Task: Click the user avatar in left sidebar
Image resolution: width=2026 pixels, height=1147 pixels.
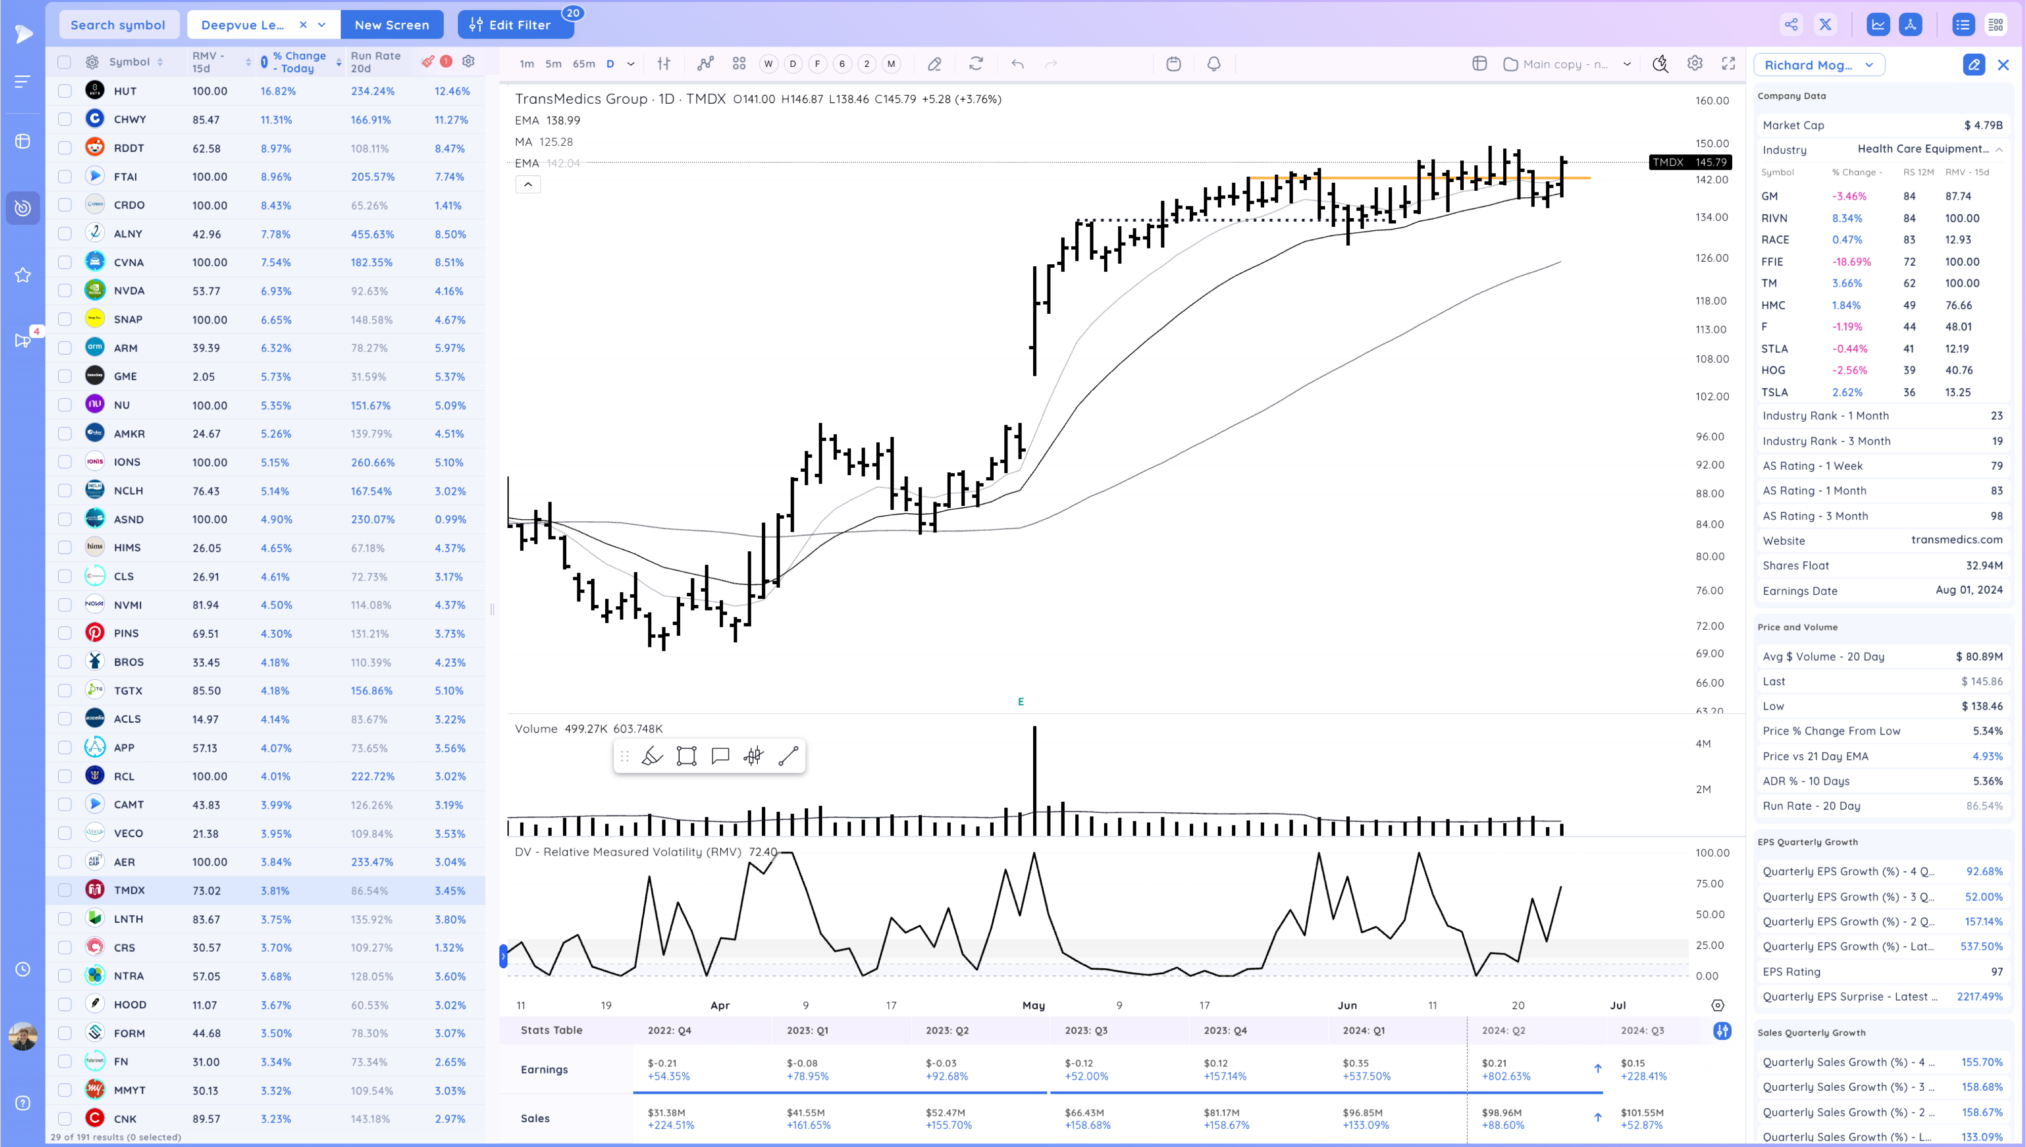Action: [x=23, y=1037]
